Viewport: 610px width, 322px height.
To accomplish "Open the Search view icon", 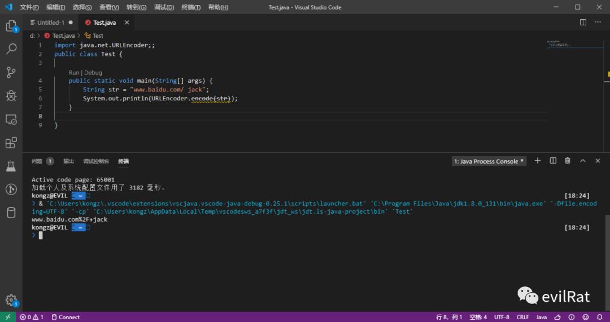I will [11, 49].
